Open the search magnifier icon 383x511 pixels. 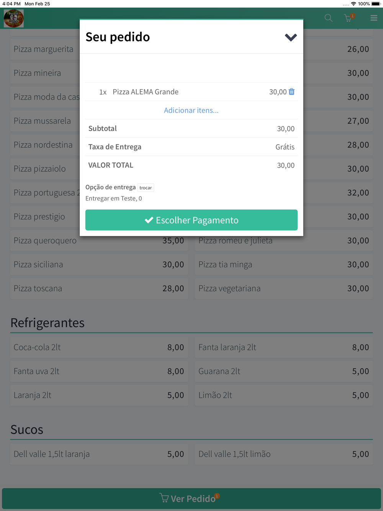(x=329, y=18)
